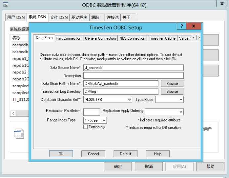Open the 文件 DSN tab
Image resolution: width=229 pixels, height=178 pixels.
(59, 18)
